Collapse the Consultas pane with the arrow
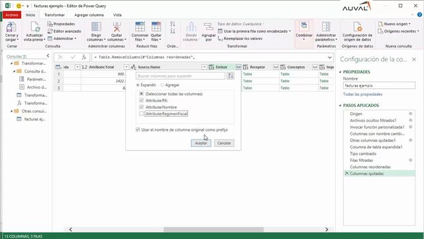Image resolution: width=424 pixels, height=239 pixels. [x=48, y=56]
